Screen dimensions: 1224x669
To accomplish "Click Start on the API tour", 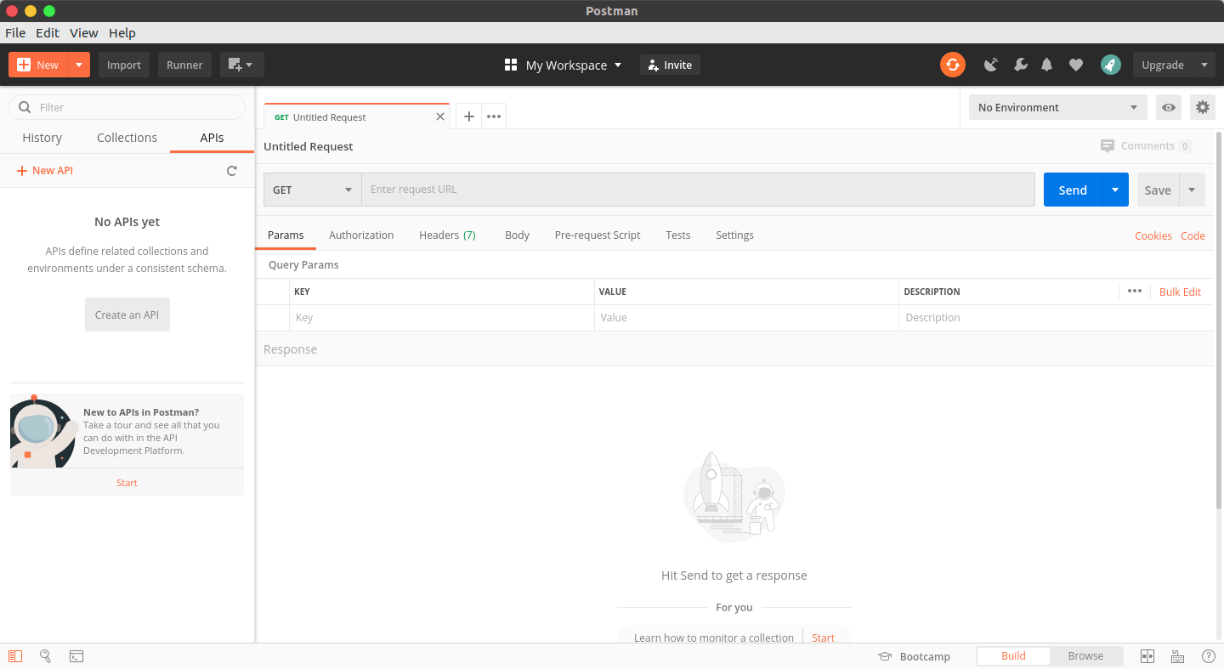I will tap(127, 483).
